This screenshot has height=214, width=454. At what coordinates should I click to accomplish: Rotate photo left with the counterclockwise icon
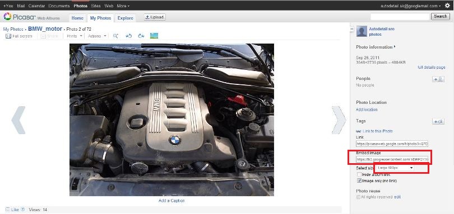click(x=128, y=36)
